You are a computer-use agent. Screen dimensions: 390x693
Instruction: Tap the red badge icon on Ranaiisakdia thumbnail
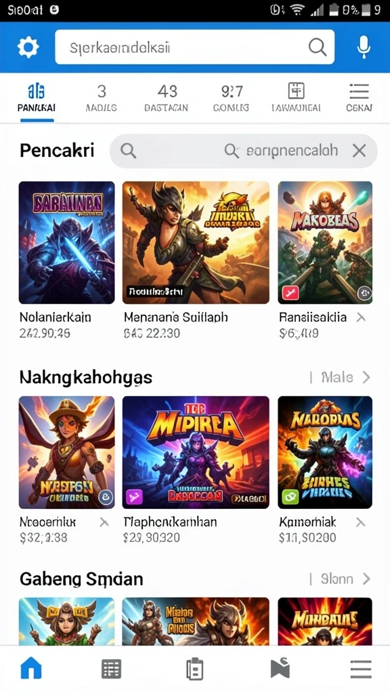tap(290, 292)
